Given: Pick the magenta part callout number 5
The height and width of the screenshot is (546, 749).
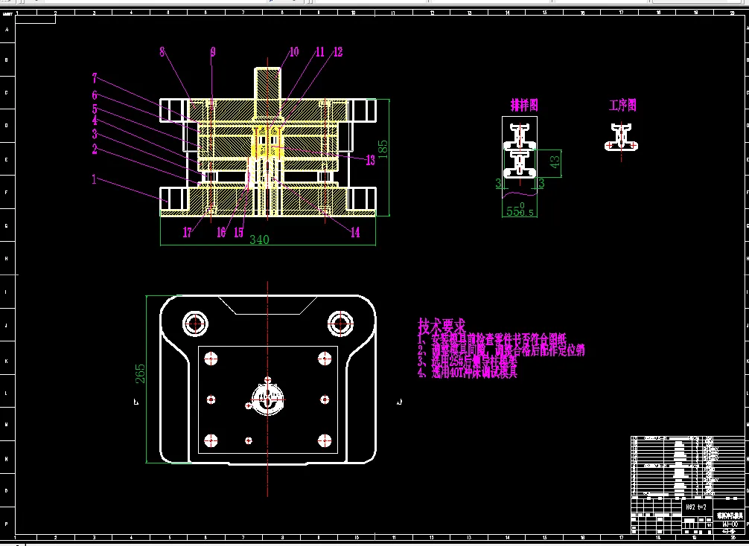Looking at the screenshot, I should (95, 109).
